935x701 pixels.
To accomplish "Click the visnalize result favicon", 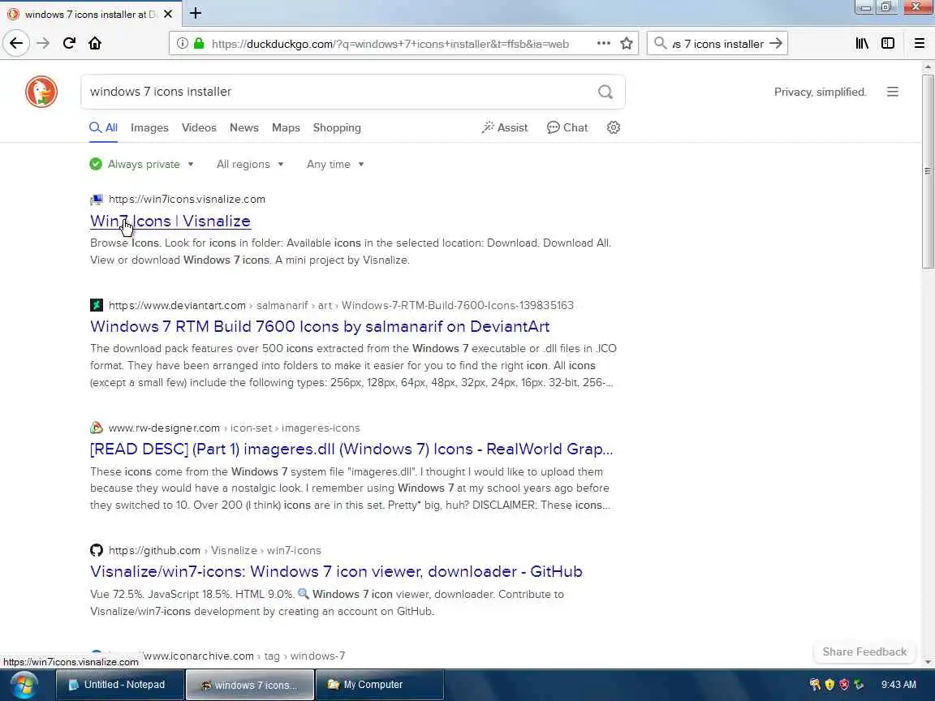I will (97, 199).
